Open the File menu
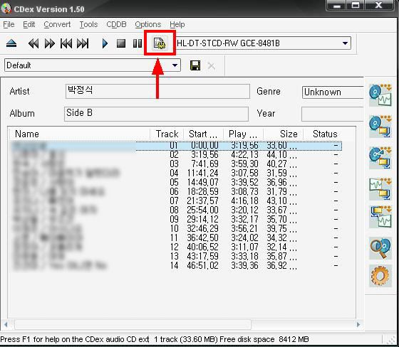 (9, 24)
